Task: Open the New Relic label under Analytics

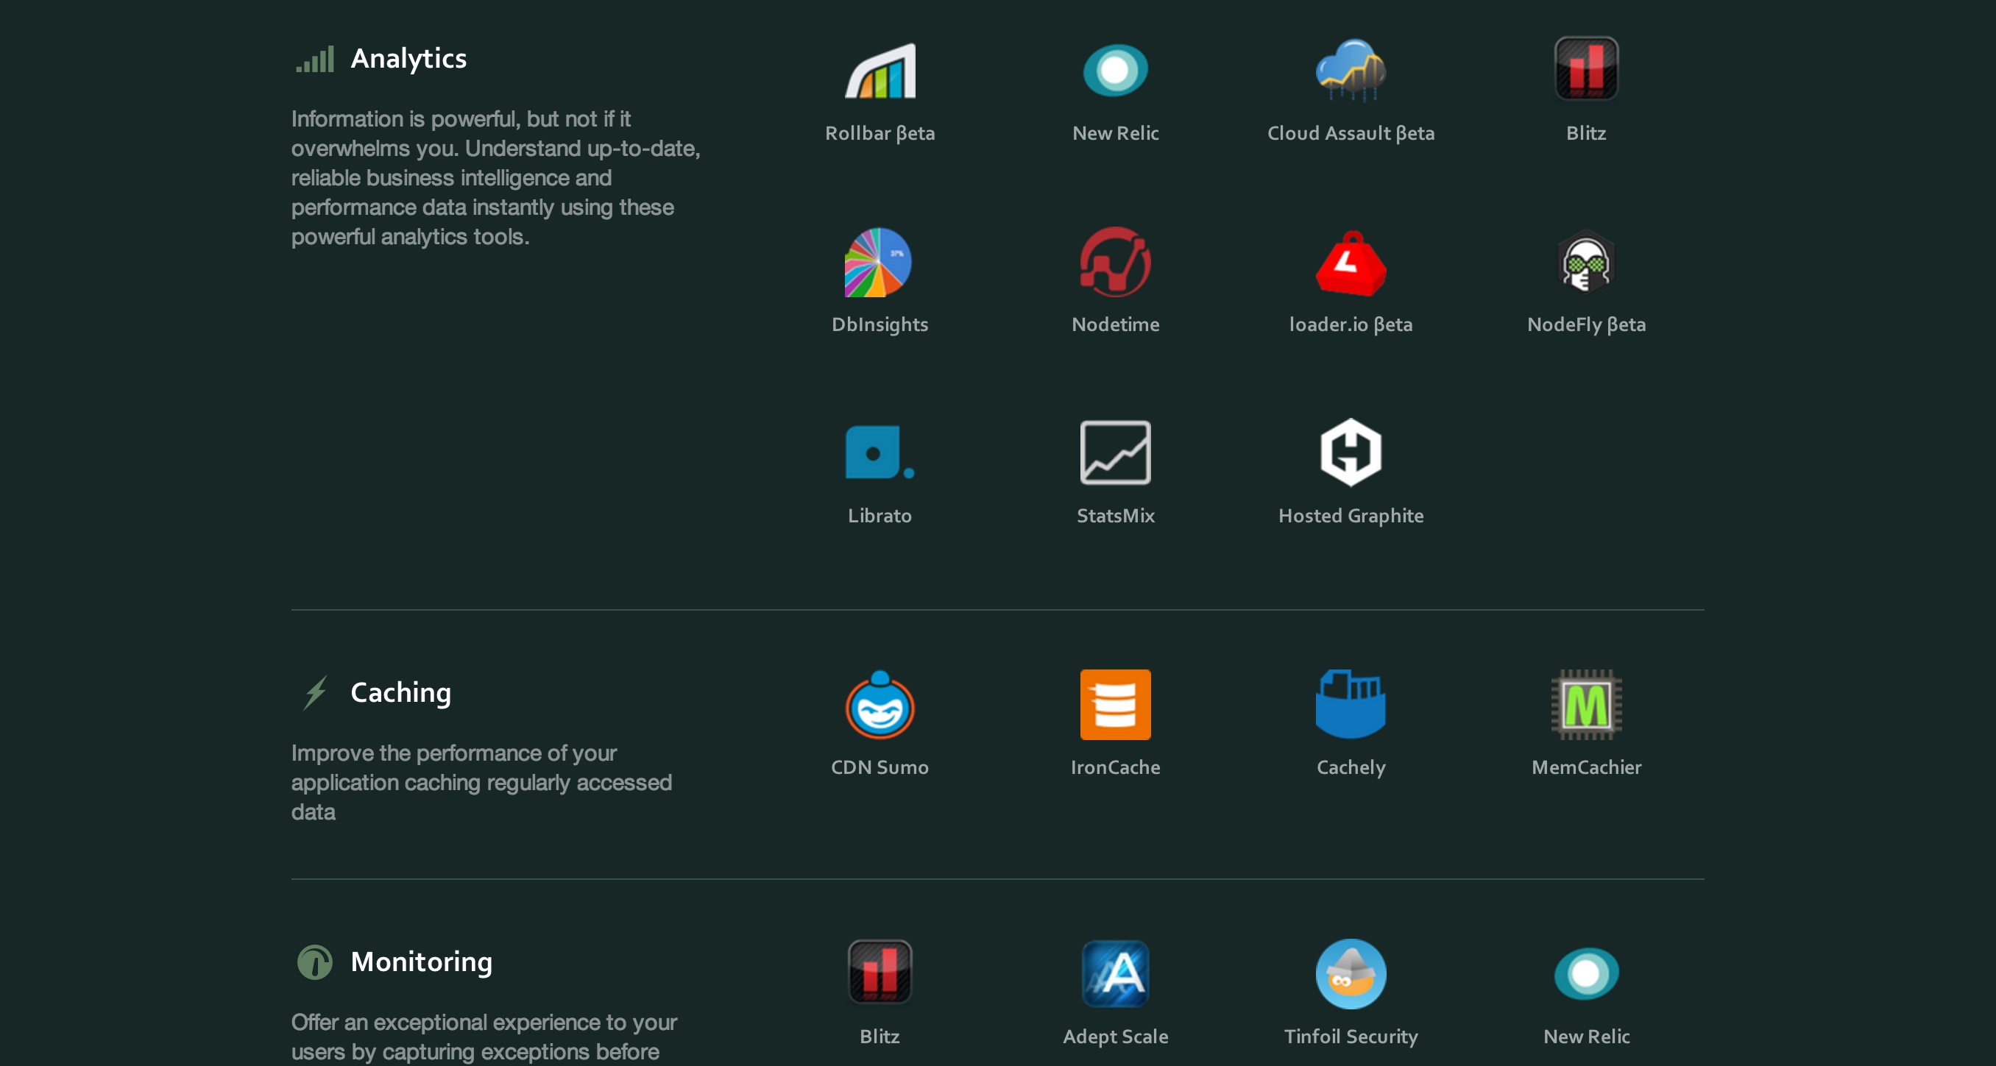Action: (x=1115, y=133)
